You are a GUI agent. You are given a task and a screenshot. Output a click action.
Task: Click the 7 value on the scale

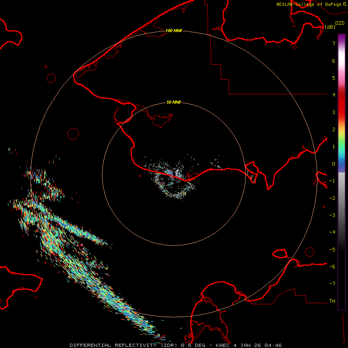334,43
